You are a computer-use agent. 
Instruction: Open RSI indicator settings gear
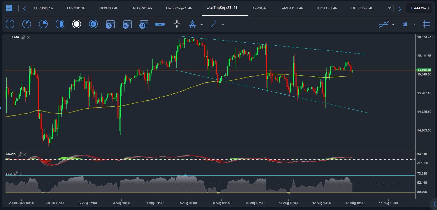coord(15,174)
